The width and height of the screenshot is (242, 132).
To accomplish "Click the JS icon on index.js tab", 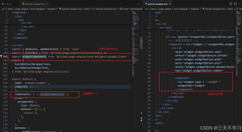I will [x=2, y=4].
